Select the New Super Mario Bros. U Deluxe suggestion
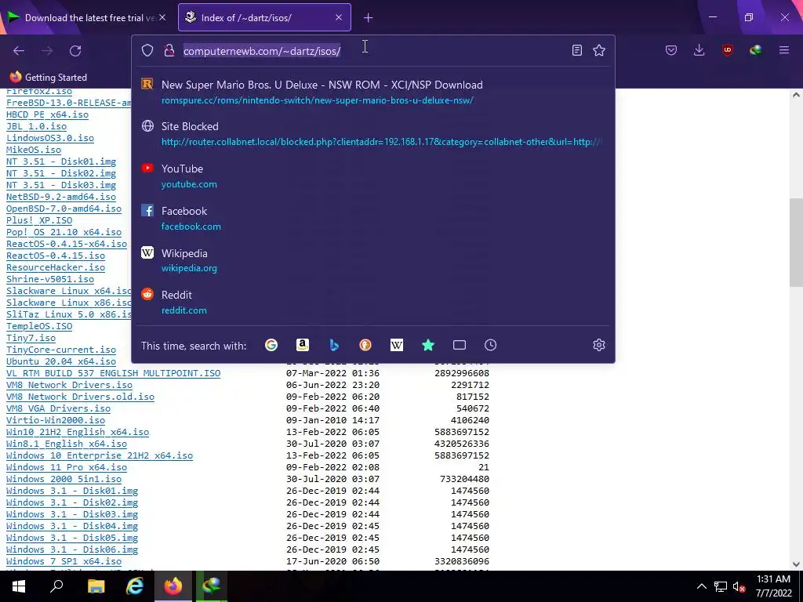The width and height of the screenshot is (803, 602). [x=372, y=92]
